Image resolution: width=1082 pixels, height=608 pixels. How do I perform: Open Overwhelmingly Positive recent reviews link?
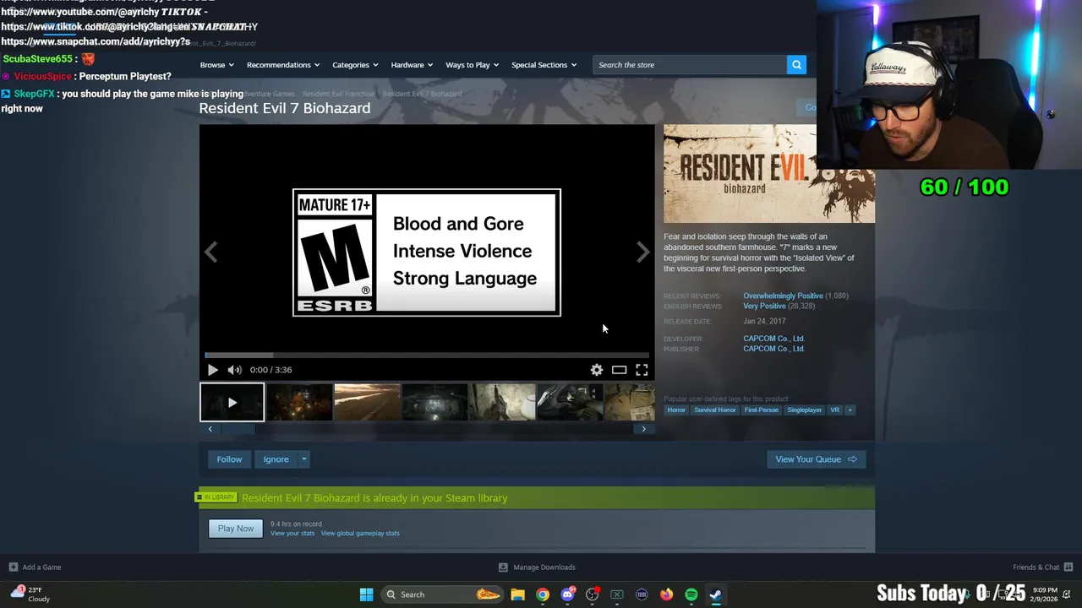783,296
